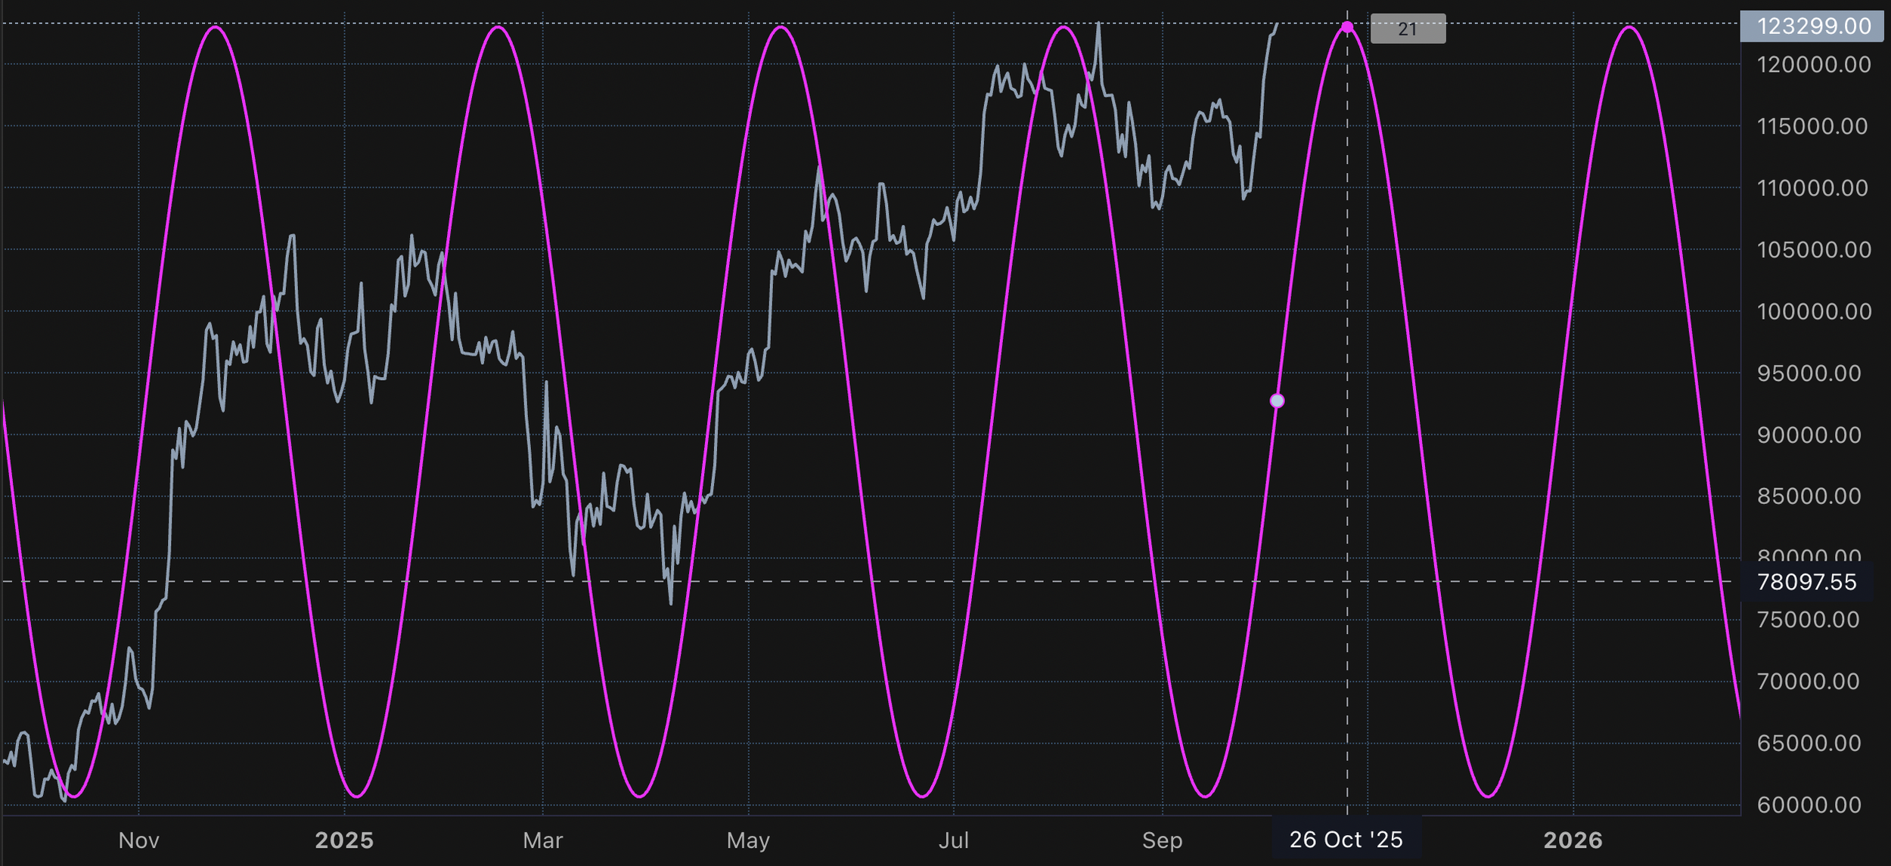Click the 'Nov' label on the time axis
The height and width of the screenshot is (866, 1891).
click(x=138, y=839)
